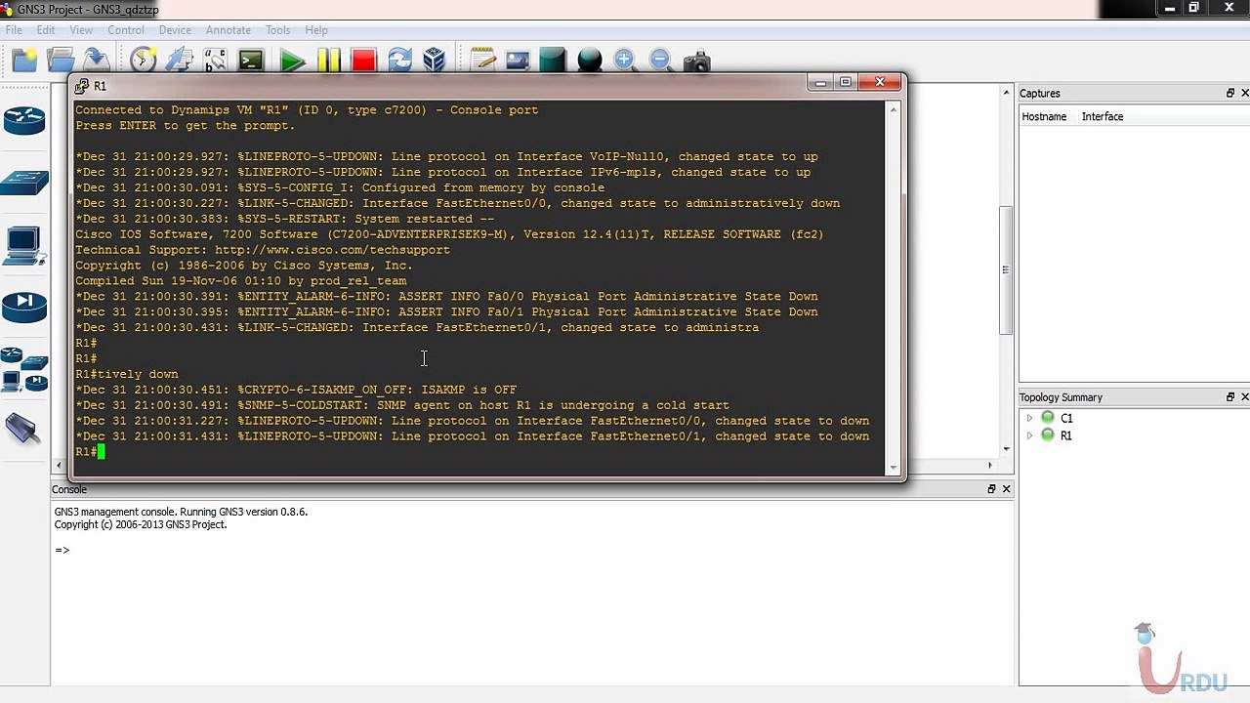
Task: Add a note to the topology
Action: tap(482, 61)
